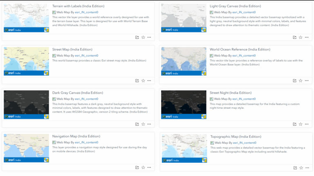
Task: Open esri_IN_content0 owner link under Street Night
Action: (244, 99)
